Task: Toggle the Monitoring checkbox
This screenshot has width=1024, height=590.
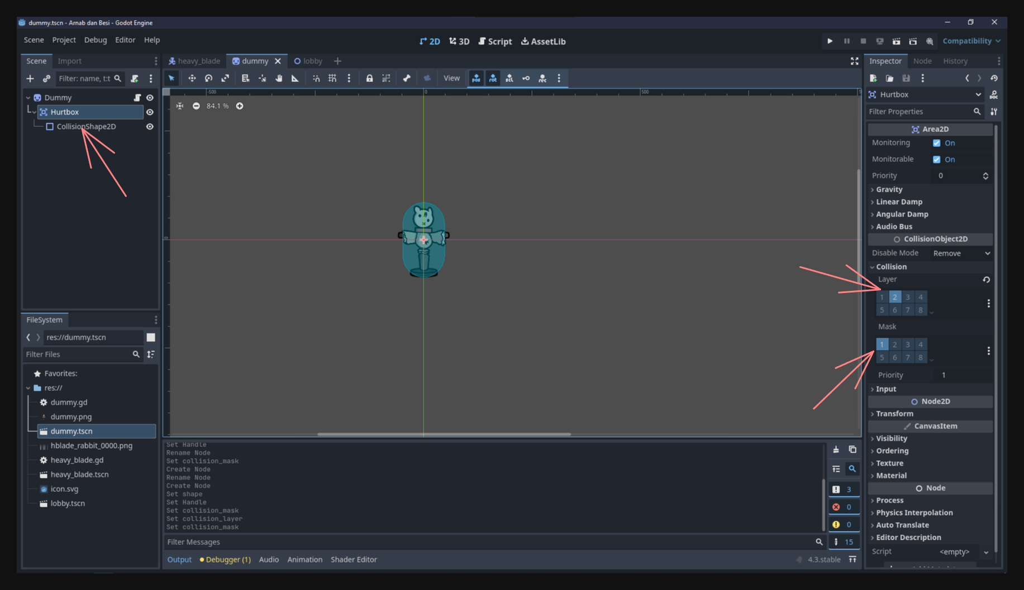Action: [x=937, y=143]
